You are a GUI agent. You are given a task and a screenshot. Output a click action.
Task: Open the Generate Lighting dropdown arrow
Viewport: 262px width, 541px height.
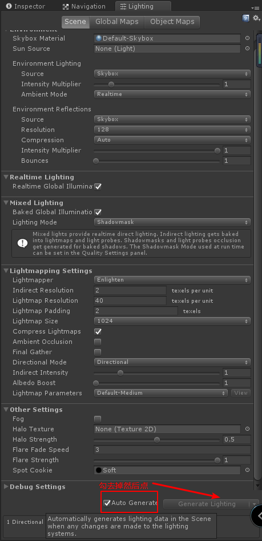254,504
